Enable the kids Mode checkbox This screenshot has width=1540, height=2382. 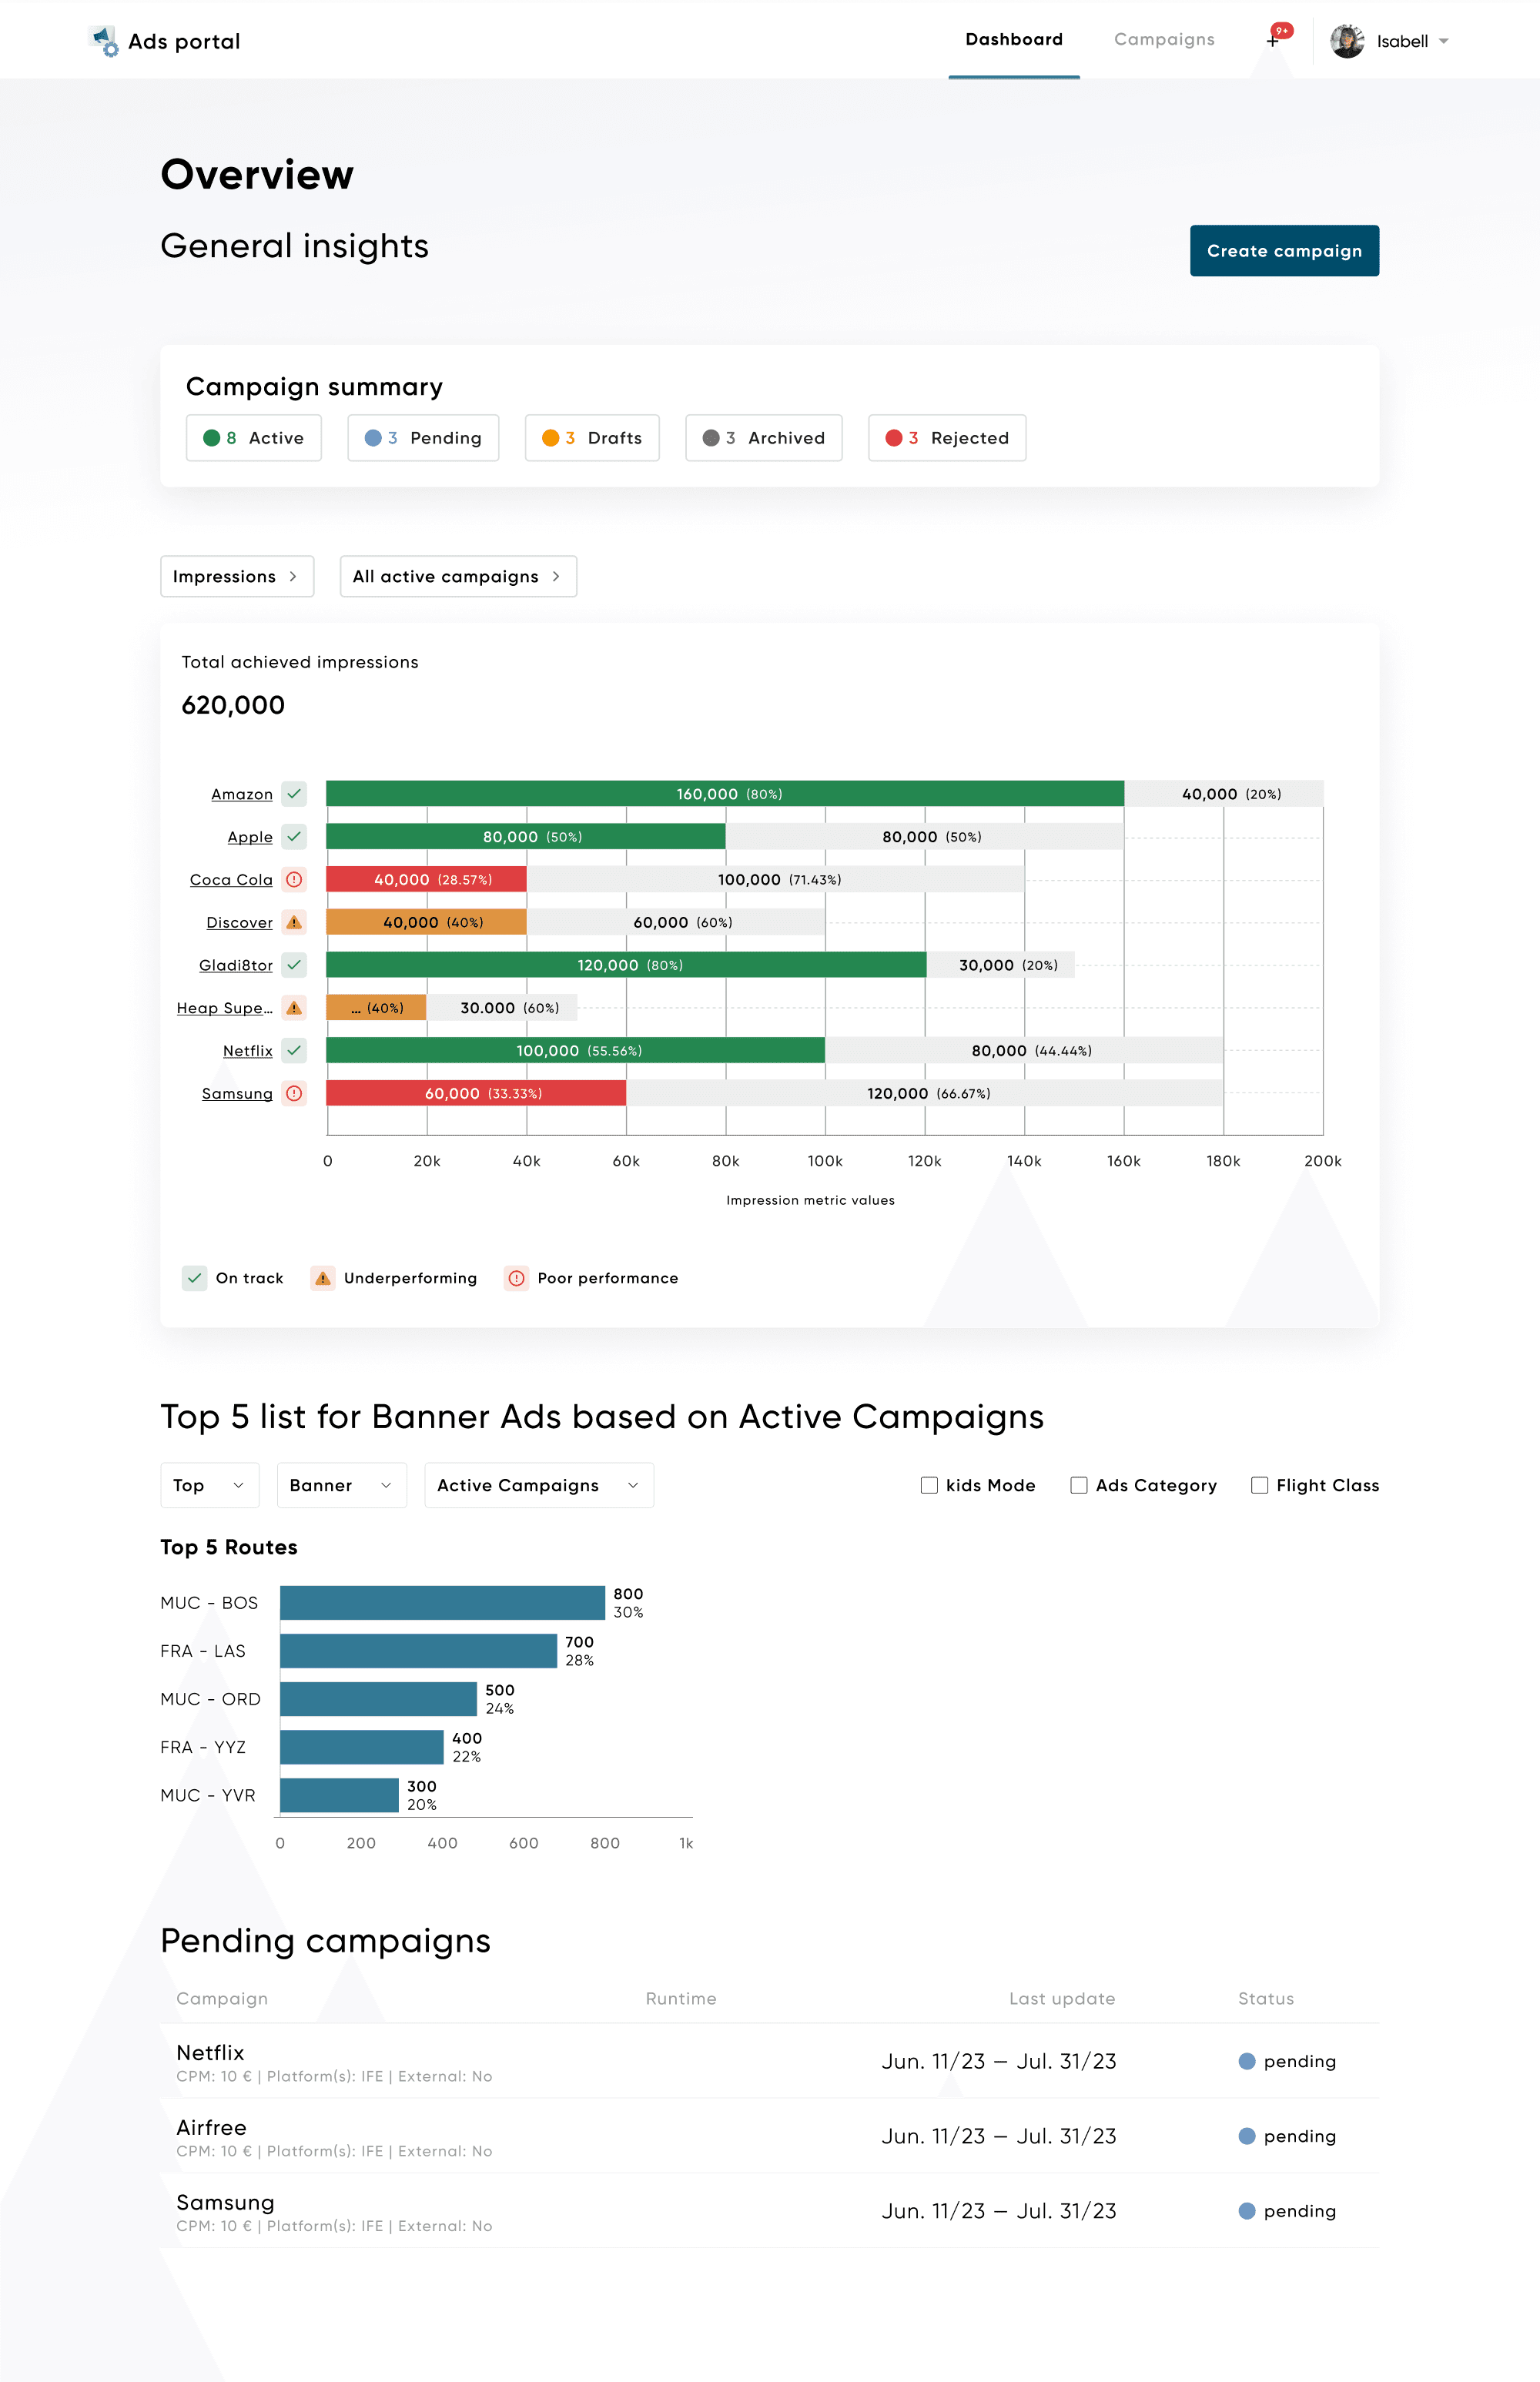click(x=929, y=1485)
